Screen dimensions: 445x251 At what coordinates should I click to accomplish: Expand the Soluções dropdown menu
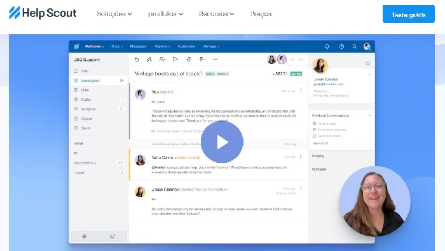[114, 13]
